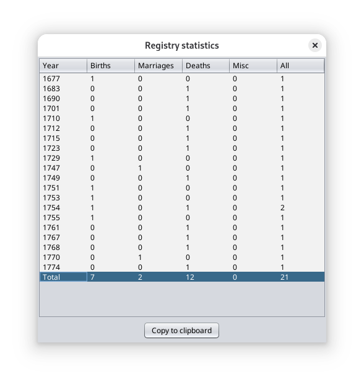This screenshot has width=364, height=384.
Task: Click the All value 2 for 1754
Action: click(282, 208)
